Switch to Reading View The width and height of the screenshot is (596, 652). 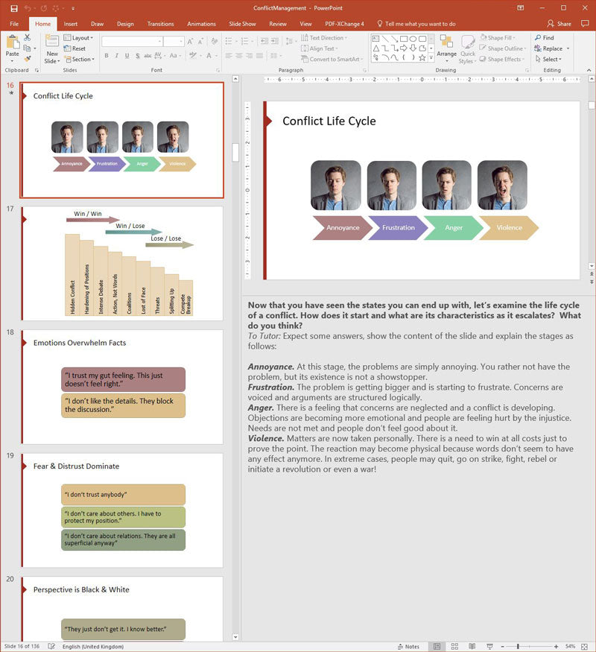[472, 646]
